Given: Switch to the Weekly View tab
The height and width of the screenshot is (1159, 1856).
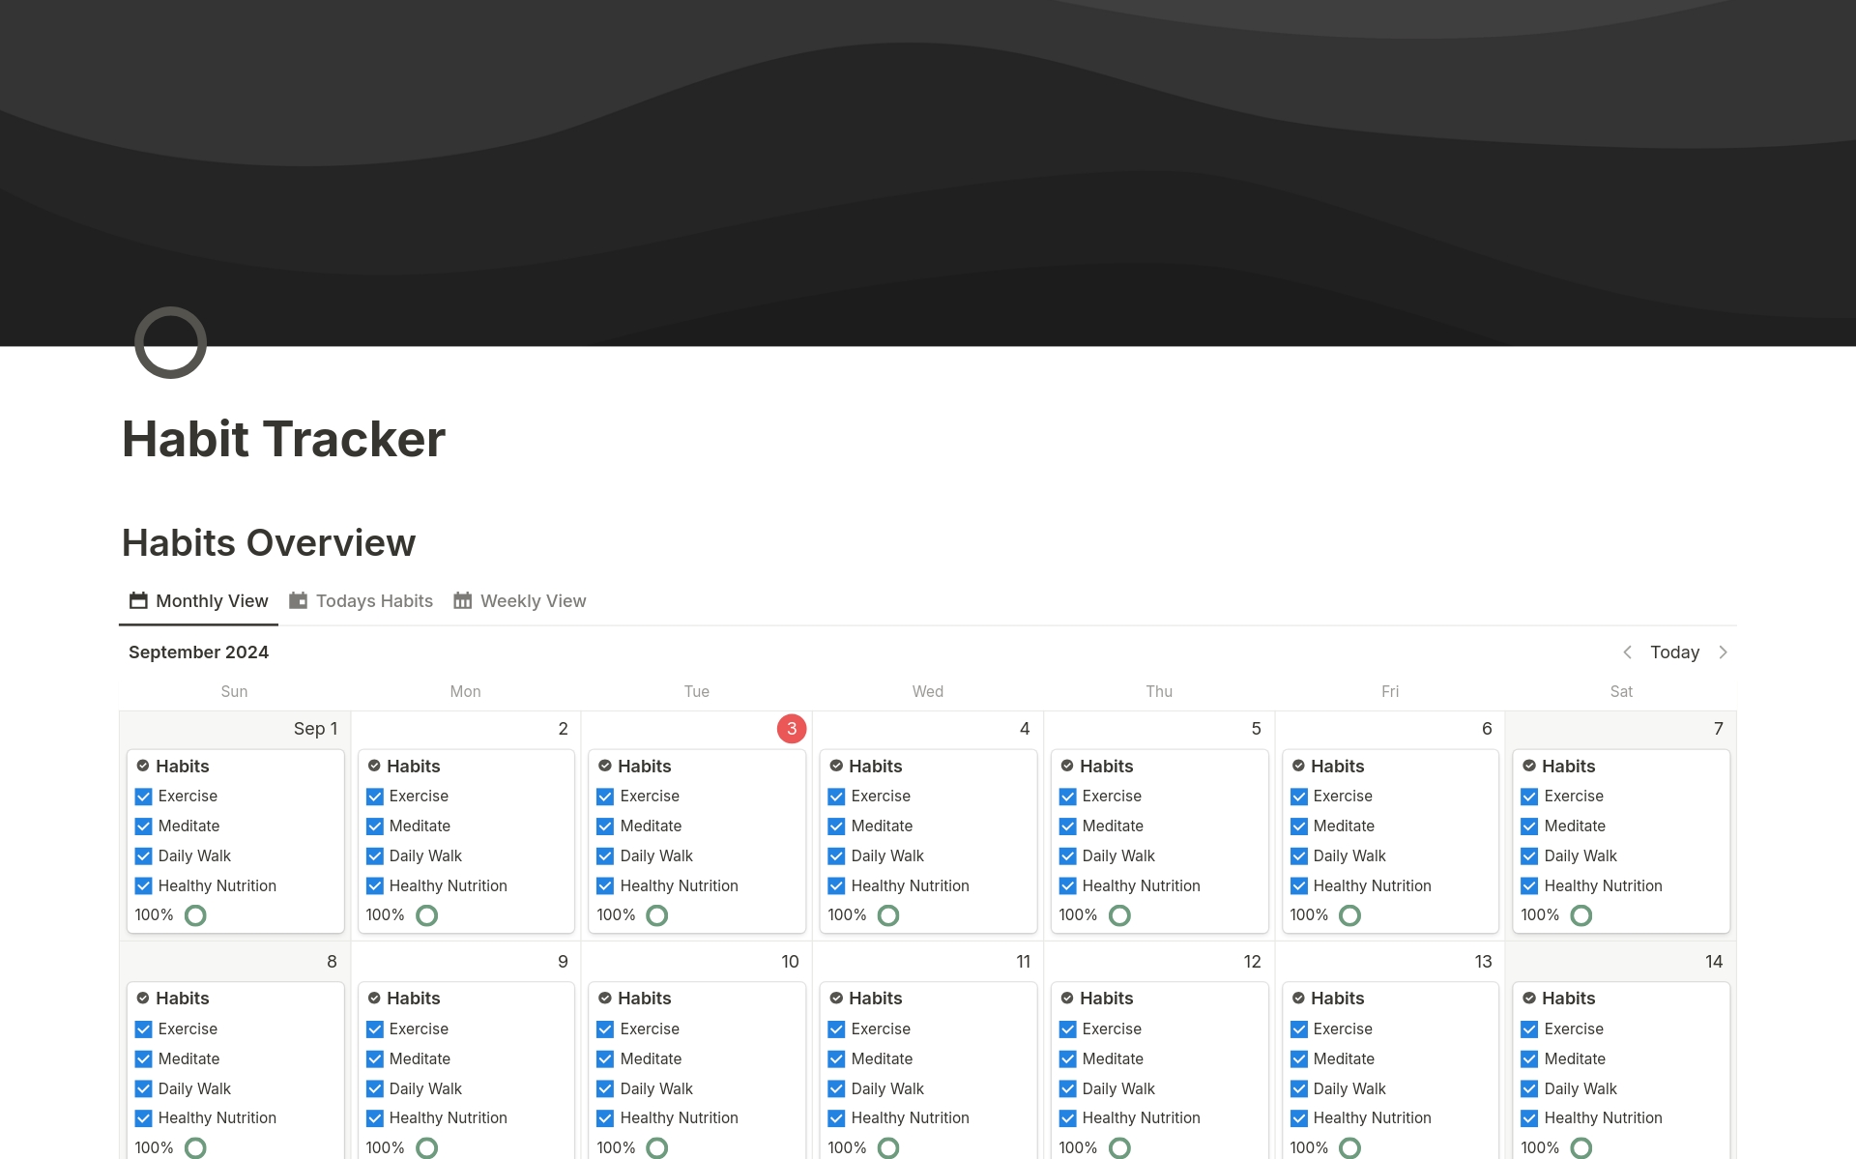Looking at the screenshot, I should (533, 600).
